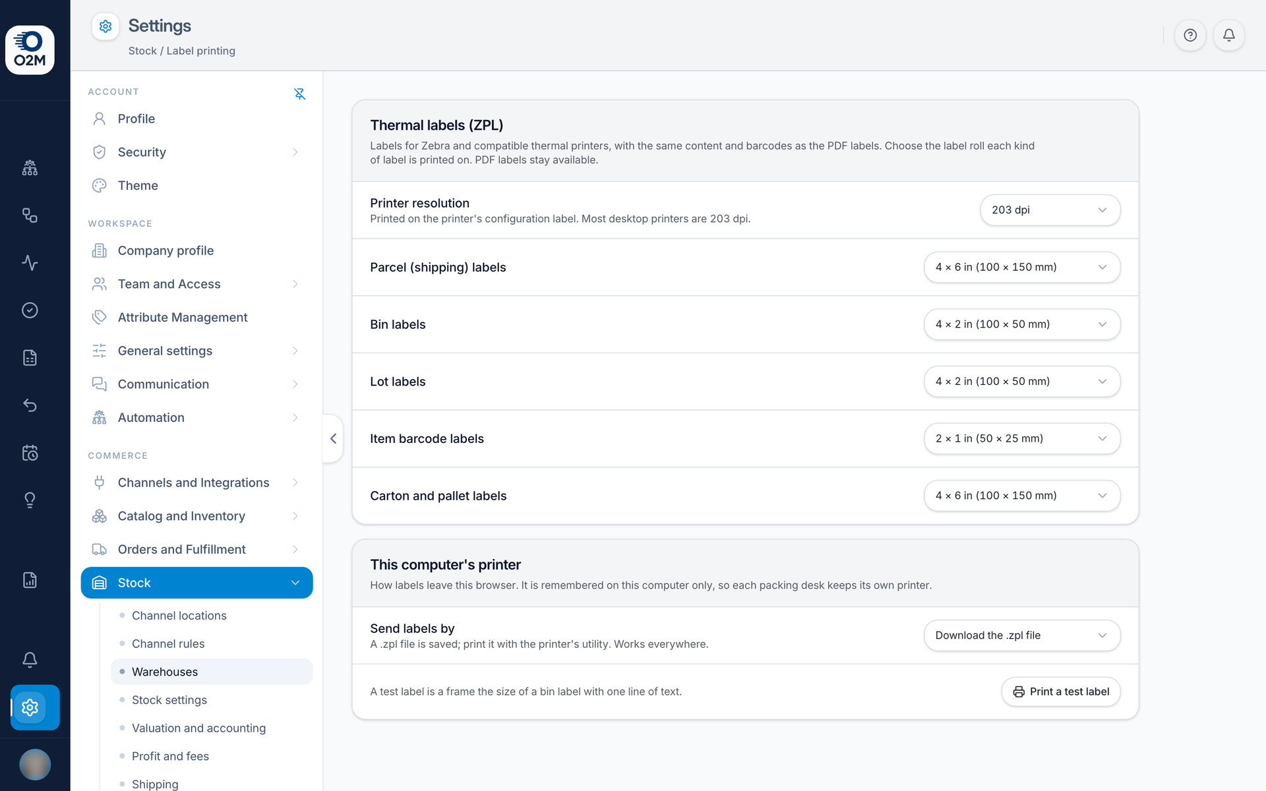
Task: Expand General settings
Action: pyautogui.click(x=196, y=351)
